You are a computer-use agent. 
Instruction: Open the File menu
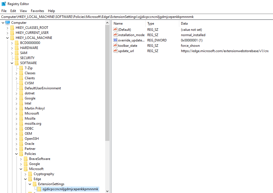(4, 11)
